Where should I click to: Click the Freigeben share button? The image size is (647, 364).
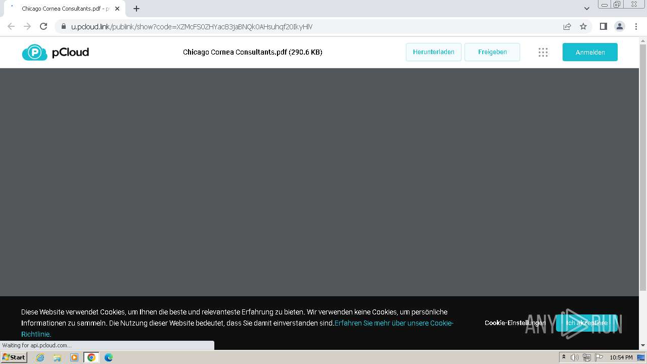(x=492, y=52)
